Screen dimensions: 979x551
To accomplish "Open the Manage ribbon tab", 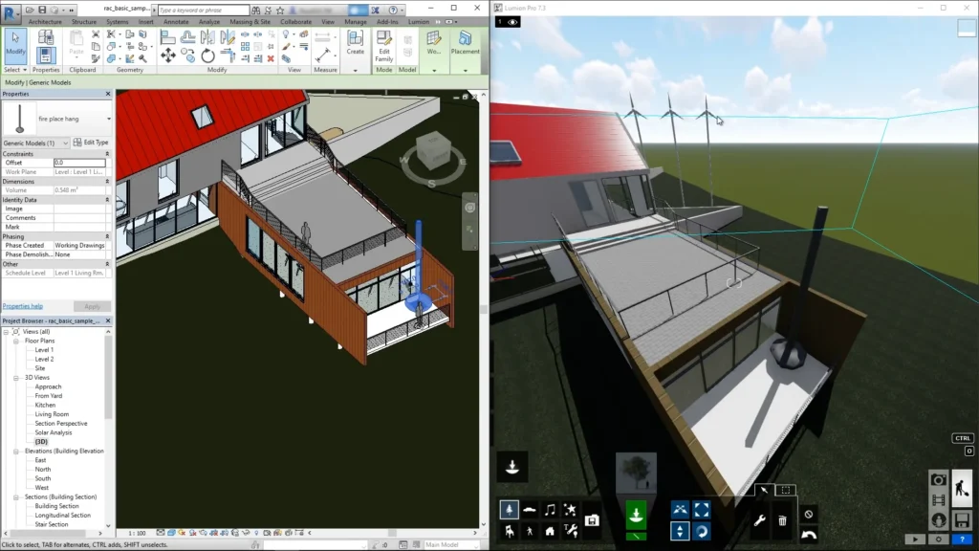I will [x=356, y=22].
